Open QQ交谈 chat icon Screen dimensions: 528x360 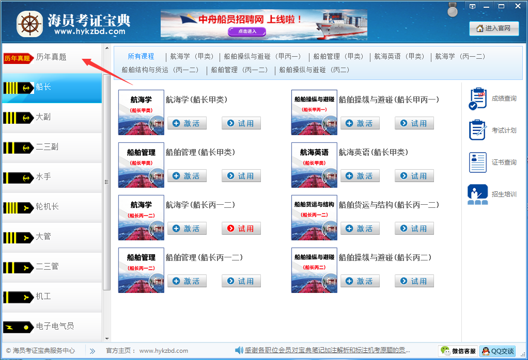pyautogui.click(x=498, y=351)
